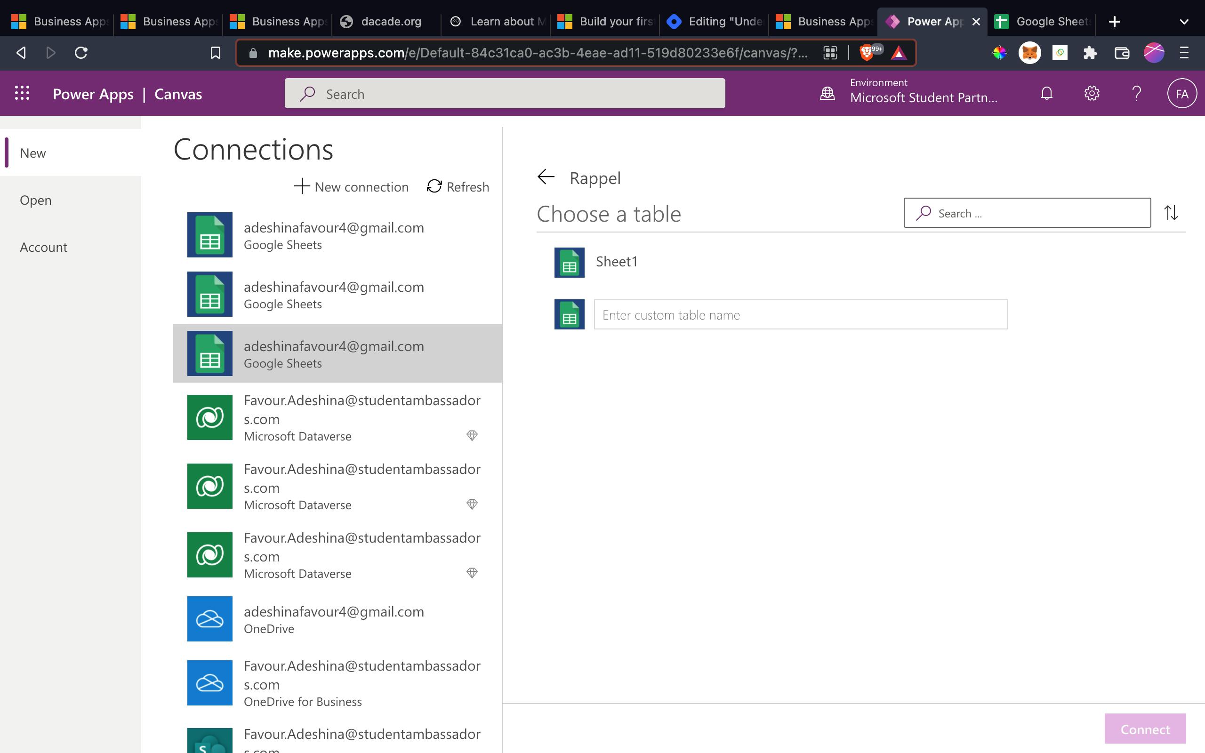Select the Sheet1 table name
Image resolution: width=1205 pixels, height=753 pixels.
[x=617, y=262]
